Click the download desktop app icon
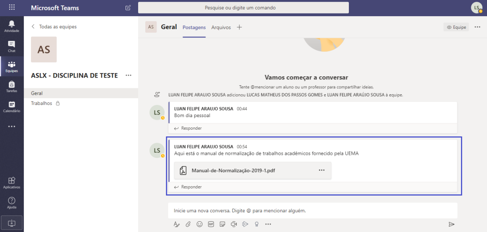487x232 pixels. coord(12,223)
